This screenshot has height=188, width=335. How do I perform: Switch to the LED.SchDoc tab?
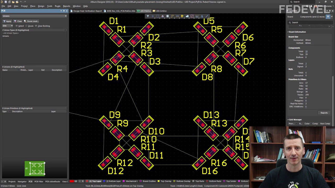(160, 11)
